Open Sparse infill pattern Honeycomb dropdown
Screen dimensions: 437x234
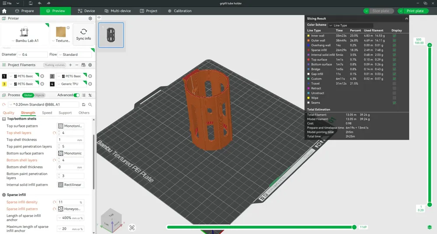[70, 209]
